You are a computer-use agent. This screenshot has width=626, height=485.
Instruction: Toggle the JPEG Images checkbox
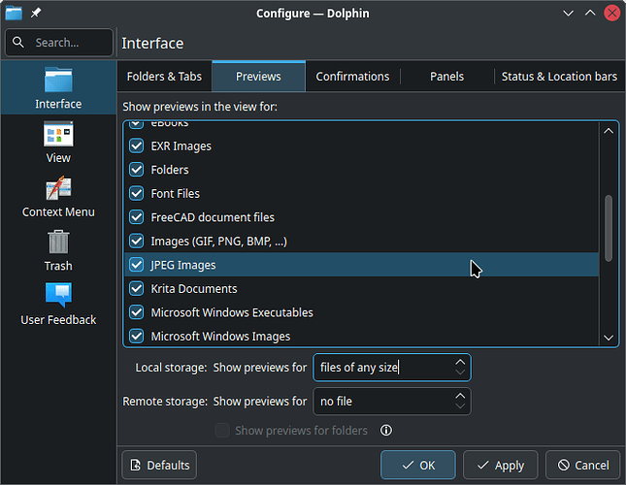tap(137, 265)
